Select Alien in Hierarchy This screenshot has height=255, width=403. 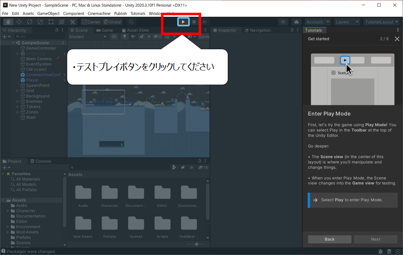click(31, 118)
